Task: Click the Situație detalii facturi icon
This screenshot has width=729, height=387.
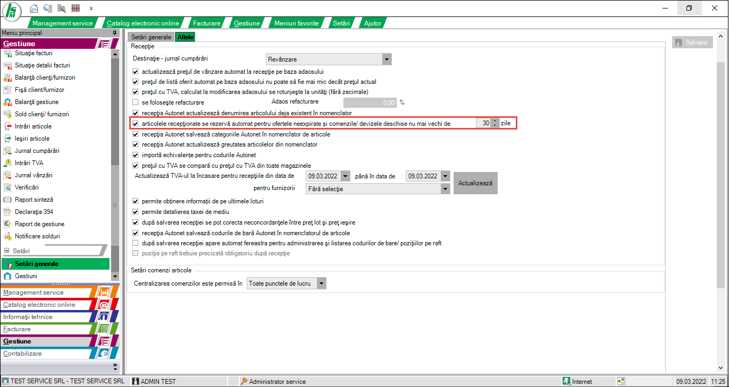Action: pos(7,65)
